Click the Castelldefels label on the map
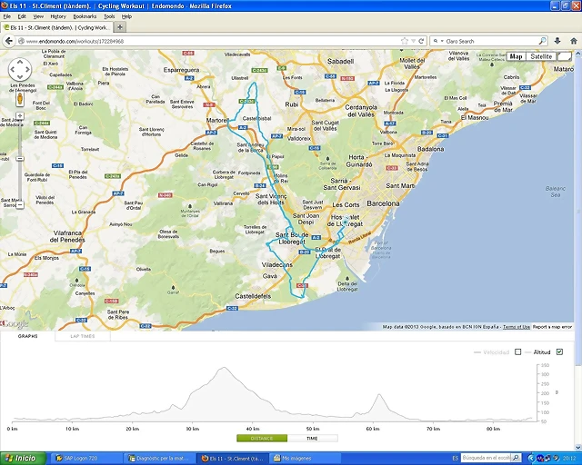This screenshot has height=465, width=582. [x=253, y=296]
